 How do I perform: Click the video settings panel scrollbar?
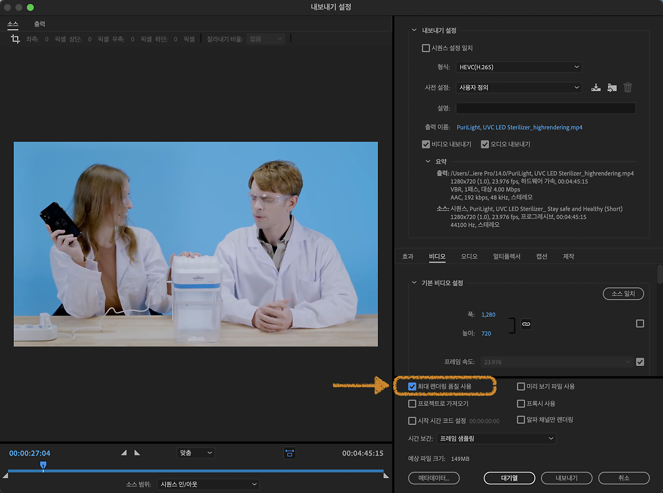660,274
